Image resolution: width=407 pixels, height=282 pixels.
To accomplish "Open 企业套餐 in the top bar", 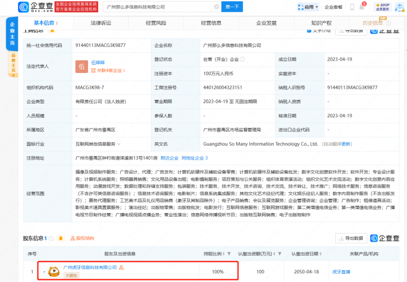I will coord(333,7).
